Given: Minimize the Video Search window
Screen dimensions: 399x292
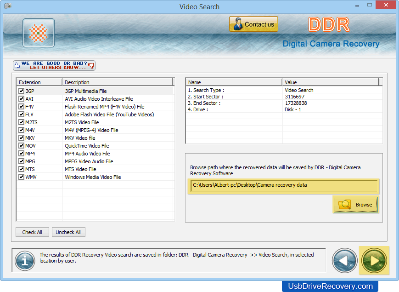Looking at the screenshot, I should (x=357, y=5).
